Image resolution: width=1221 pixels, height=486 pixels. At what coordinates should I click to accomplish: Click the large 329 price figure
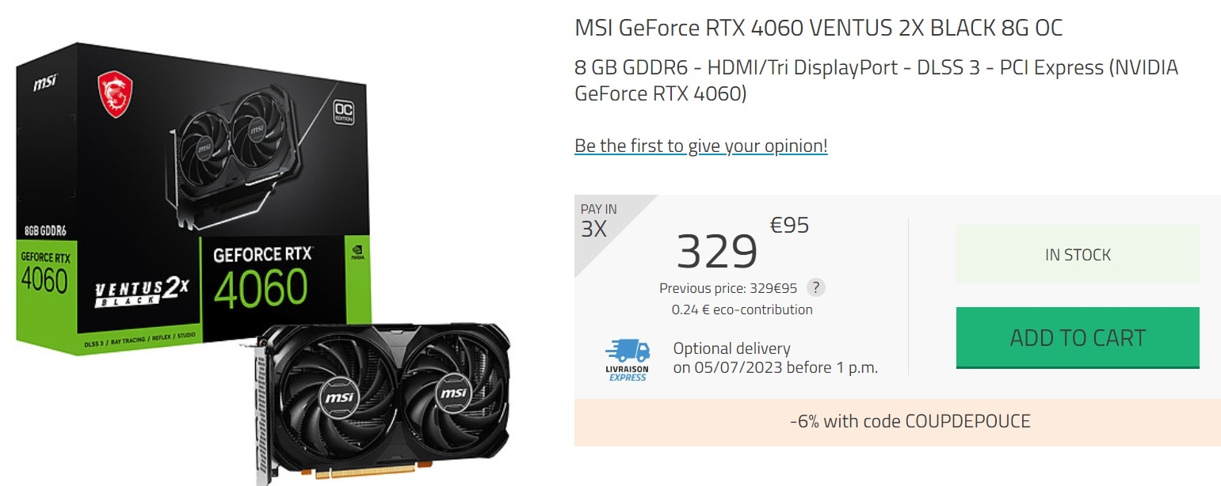click(x=717, y=251)
